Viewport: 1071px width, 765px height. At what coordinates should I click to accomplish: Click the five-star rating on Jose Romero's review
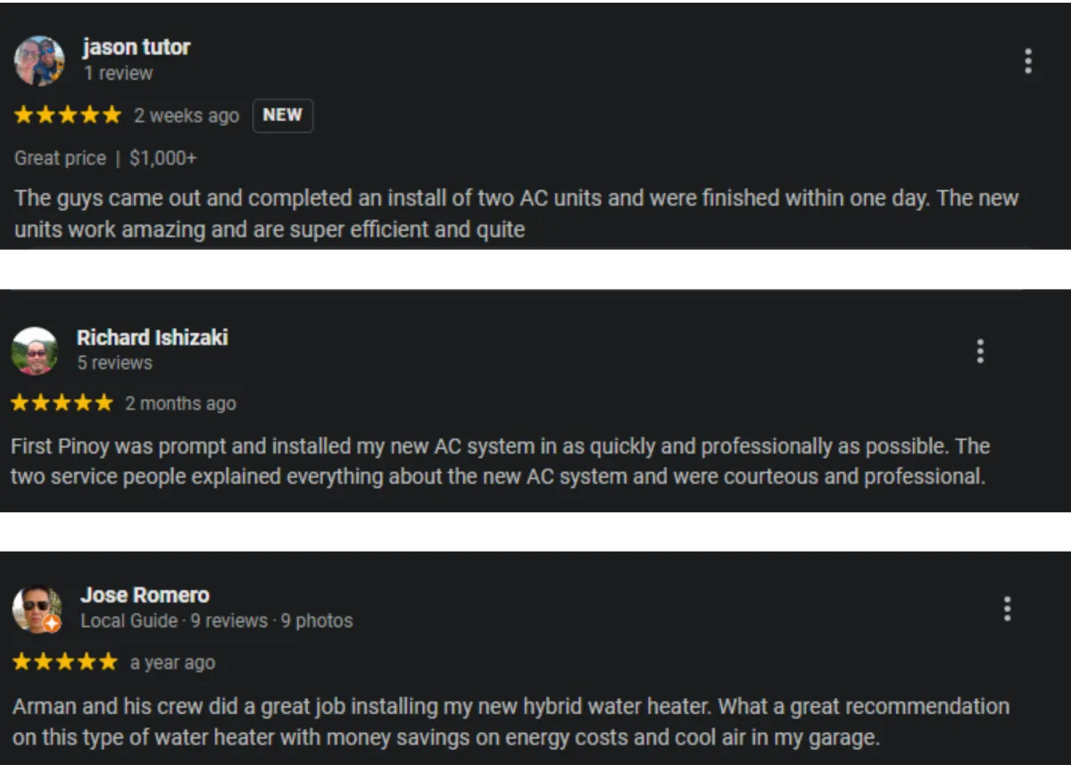pyautogui.click(x=64, y=662)
